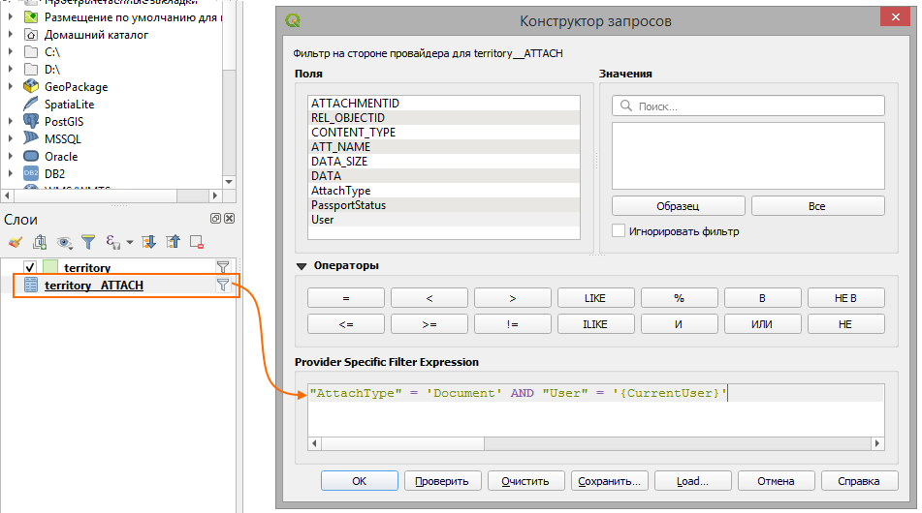This screenshot has width=922, height=513.
Task: Open map themes eye dropdown
Action: point(65,242)
